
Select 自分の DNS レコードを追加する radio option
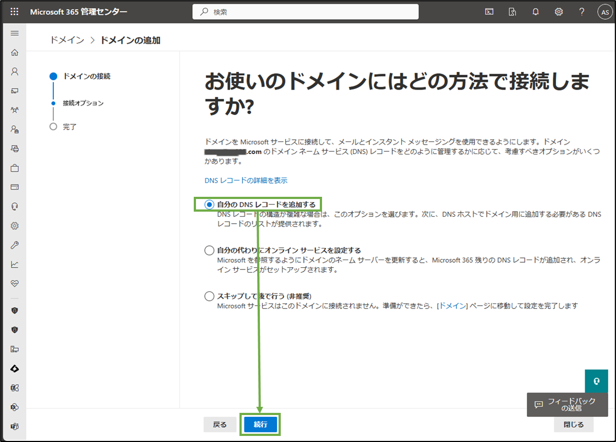(x=209, y=205)
